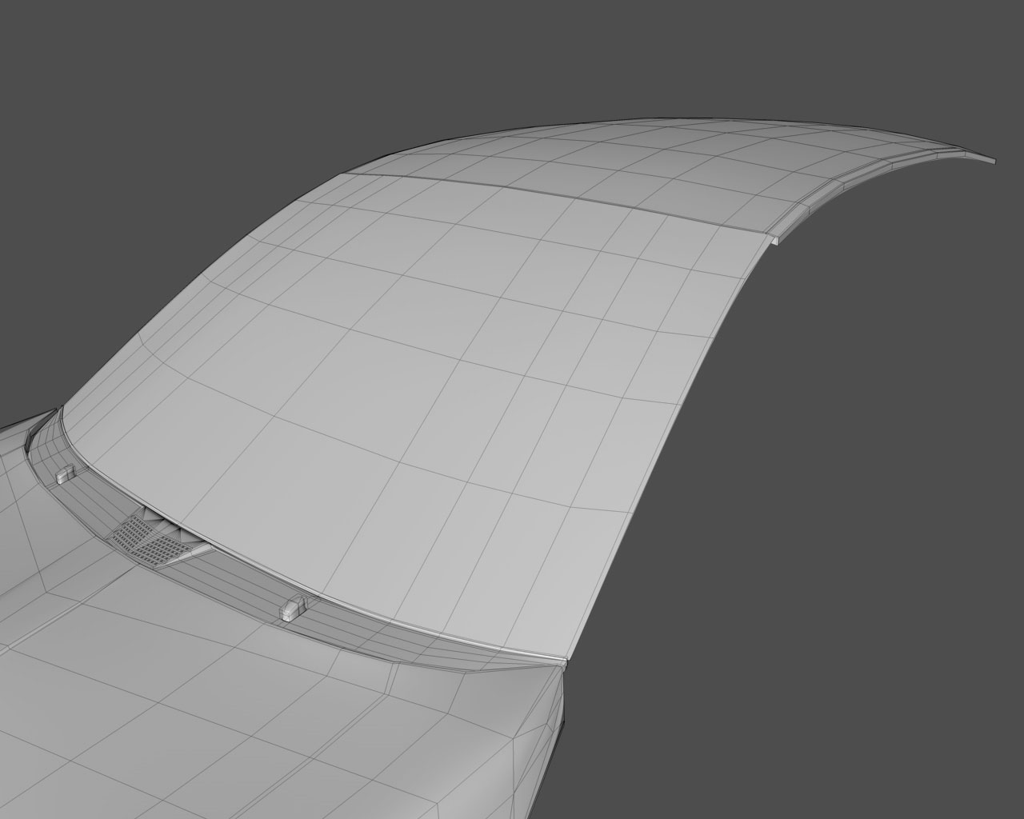Select the left washer nozzle on the cowl
Viewport: 1024px width, 819px height.
(65, 474)
